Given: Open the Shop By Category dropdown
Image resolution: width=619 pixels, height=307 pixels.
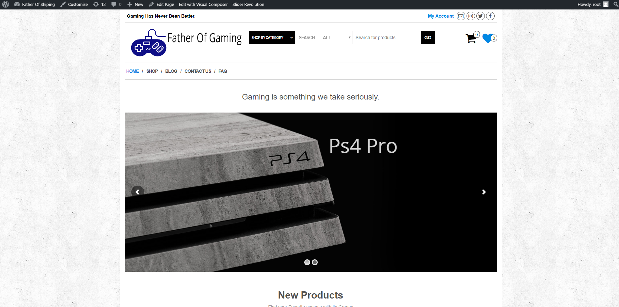Looking at the screenshot, I should point(272,37).
